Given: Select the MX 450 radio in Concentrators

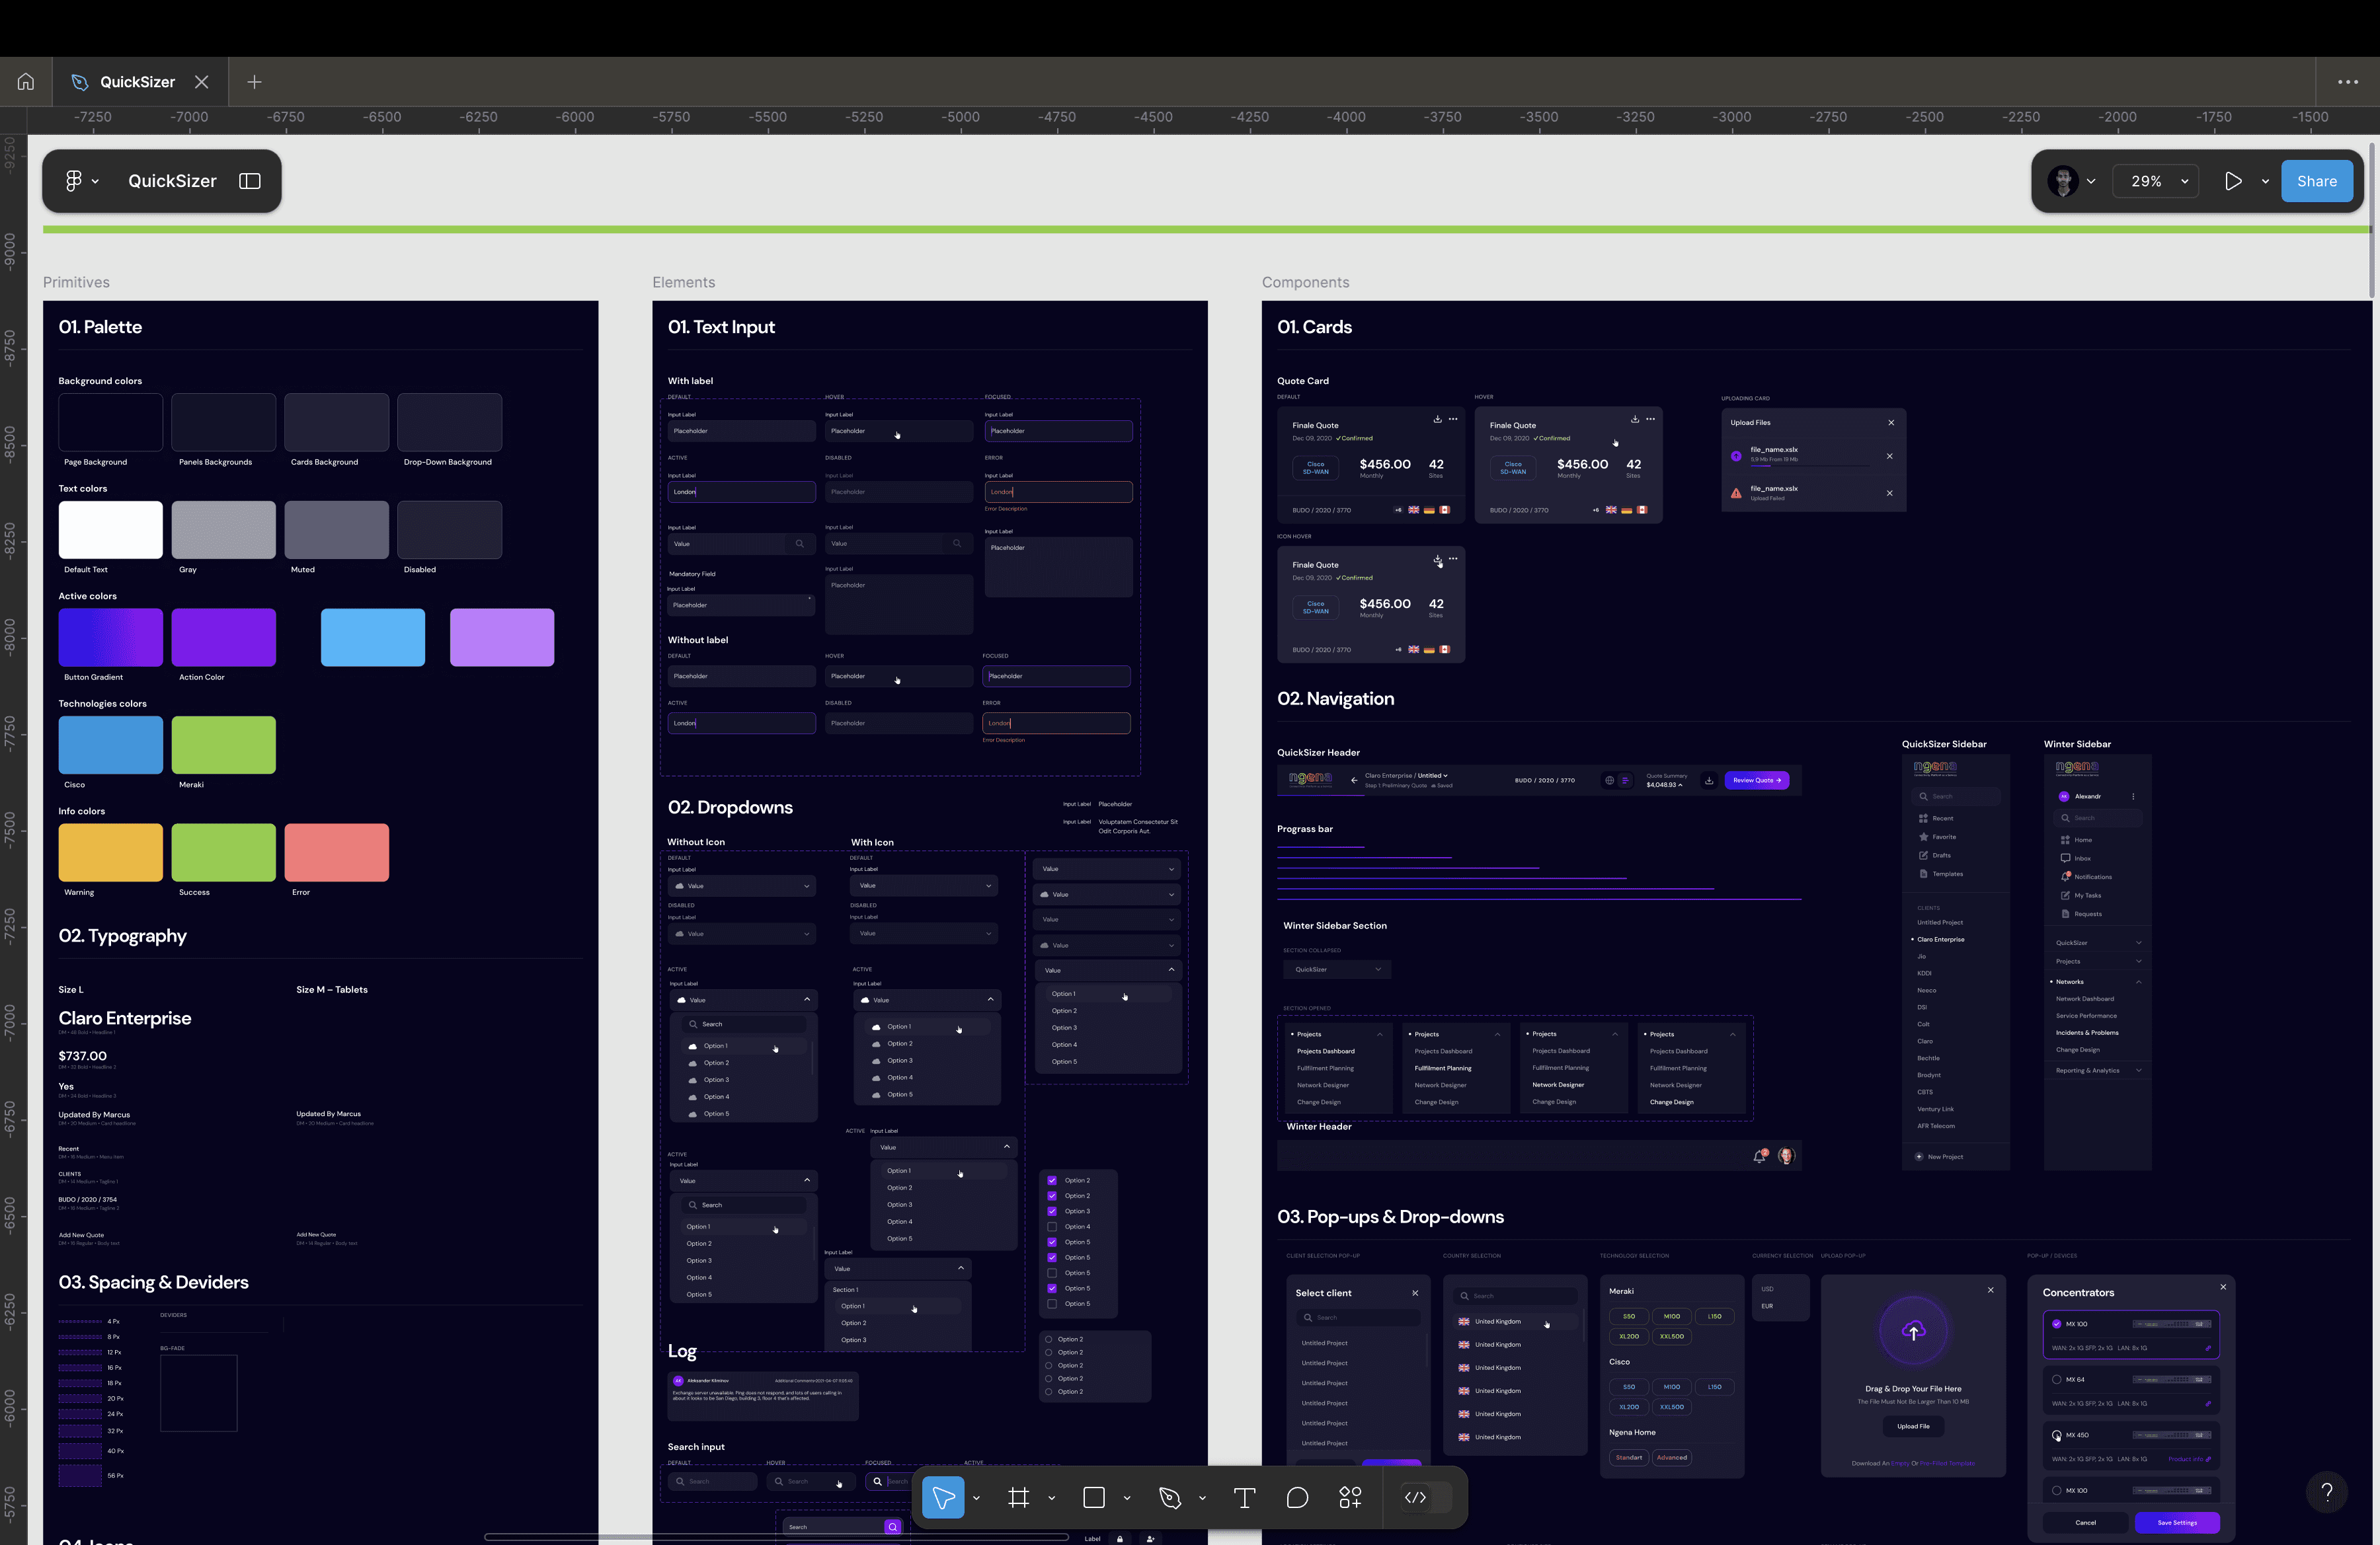Looking at the screenshot, I should coord(2057,1435).
